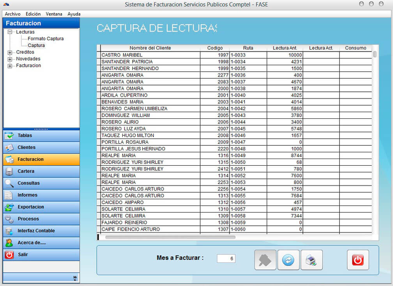The height and width of the screenshot is (286, 393).
Task: Click the Consumo column header
Action: [356, 48]
